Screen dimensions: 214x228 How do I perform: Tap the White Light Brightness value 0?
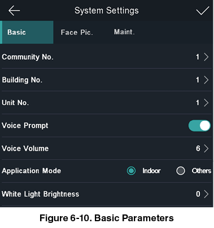[198, 194]
